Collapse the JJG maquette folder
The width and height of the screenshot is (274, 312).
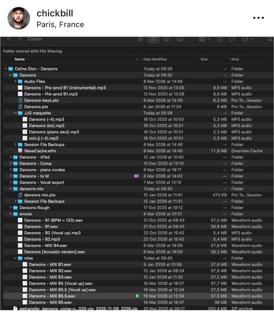(x=15, y=113)
